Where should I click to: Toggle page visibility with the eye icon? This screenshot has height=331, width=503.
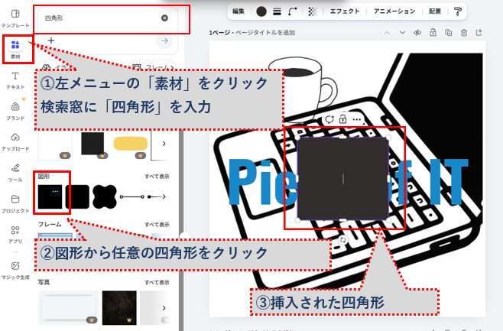click(x=417, y=33)
